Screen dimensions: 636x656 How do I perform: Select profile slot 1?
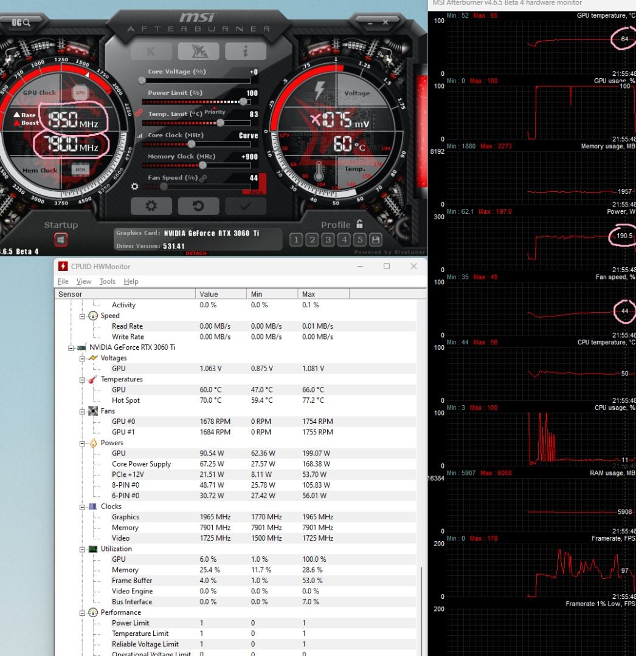[296, 240]
